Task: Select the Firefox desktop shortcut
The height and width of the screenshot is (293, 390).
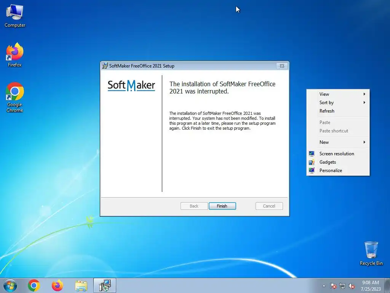Action: (x=15, y=55)
